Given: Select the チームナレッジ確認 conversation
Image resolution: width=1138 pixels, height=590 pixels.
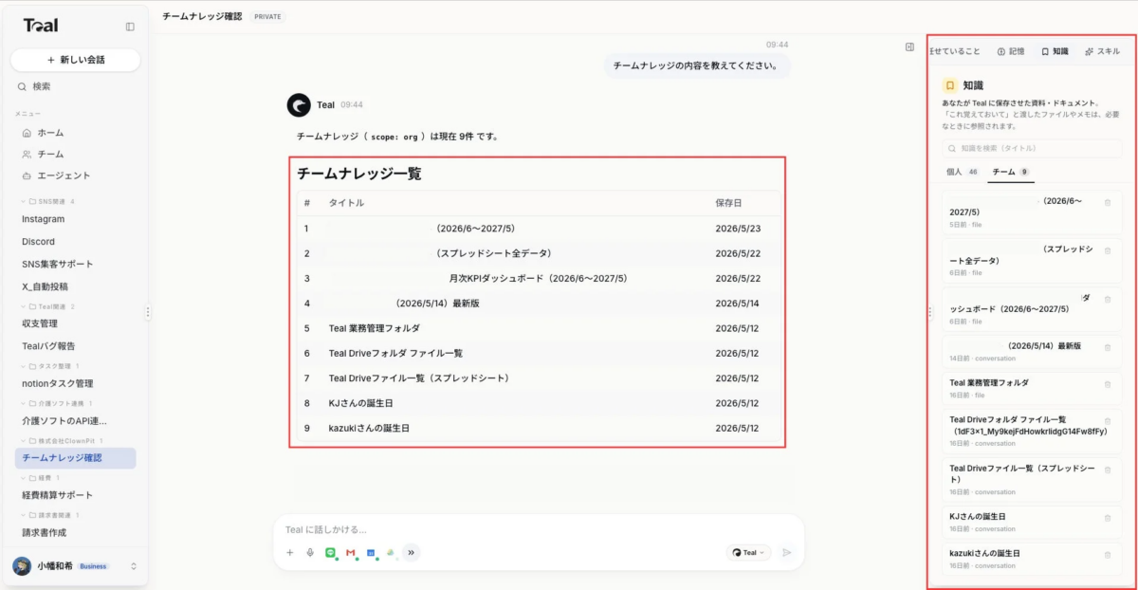Looking at the screenshot, I should point(75,458).
